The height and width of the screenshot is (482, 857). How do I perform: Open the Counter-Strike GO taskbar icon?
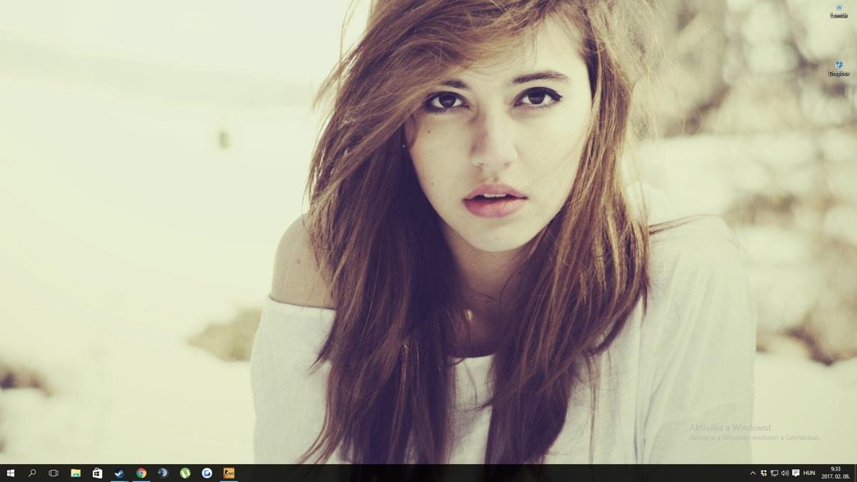(229, 473)
